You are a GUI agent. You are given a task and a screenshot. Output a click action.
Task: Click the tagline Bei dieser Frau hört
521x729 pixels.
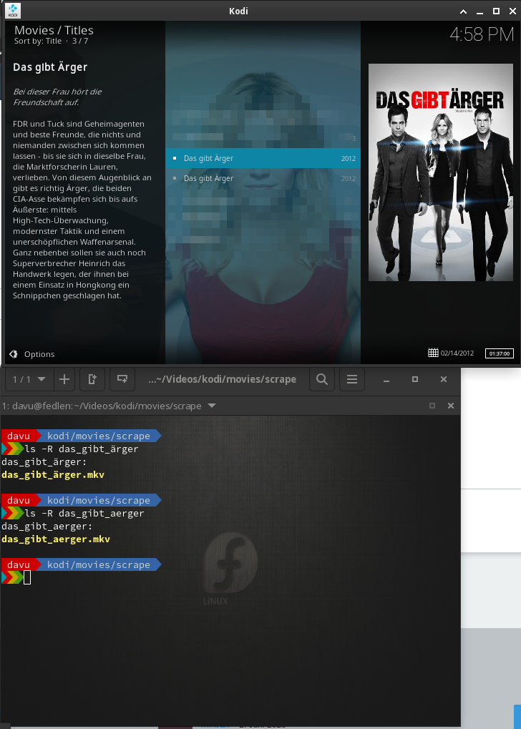click(x=57, y=97)
